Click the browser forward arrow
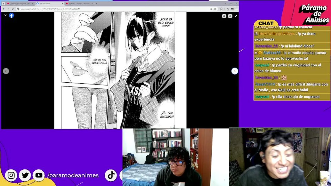Viewport: 331px width, 186px height. coord(8,9)
